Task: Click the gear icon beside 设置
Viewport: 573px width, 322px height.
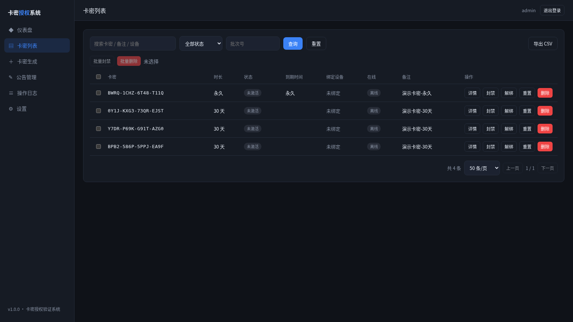Action: pyautogui.click(x=11, y=109)
